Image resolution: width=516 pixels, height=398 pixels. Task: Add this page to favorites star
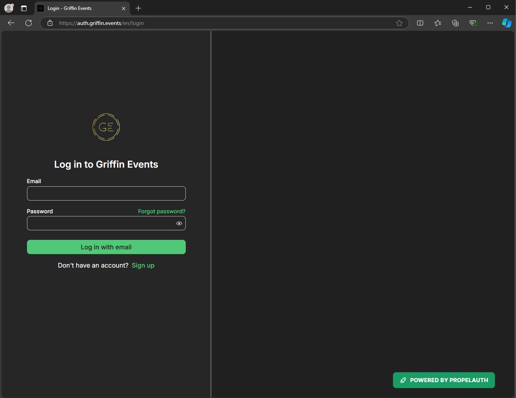(x=399, y=23)
